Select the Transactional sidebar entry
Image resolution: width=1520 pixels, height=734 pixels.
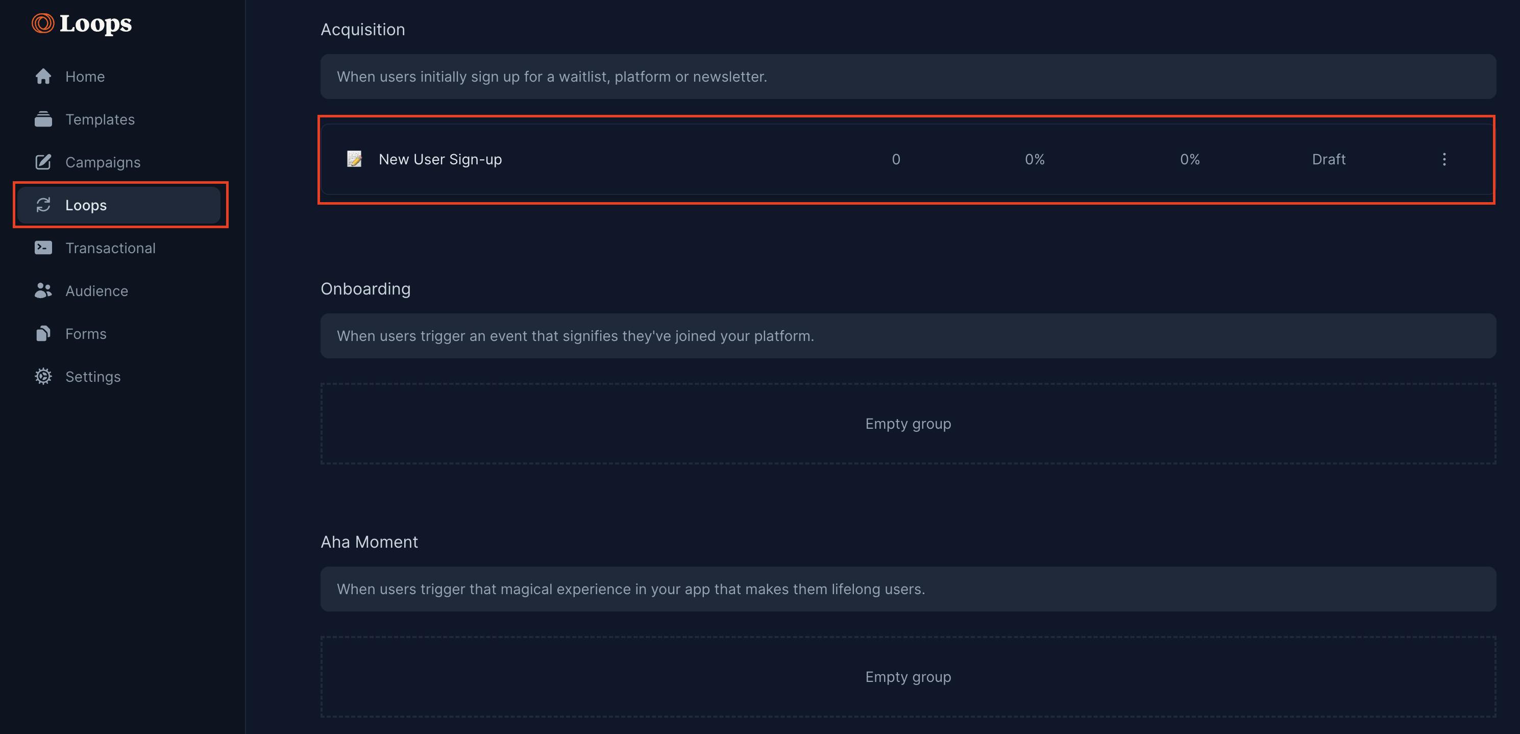point(110,248)
